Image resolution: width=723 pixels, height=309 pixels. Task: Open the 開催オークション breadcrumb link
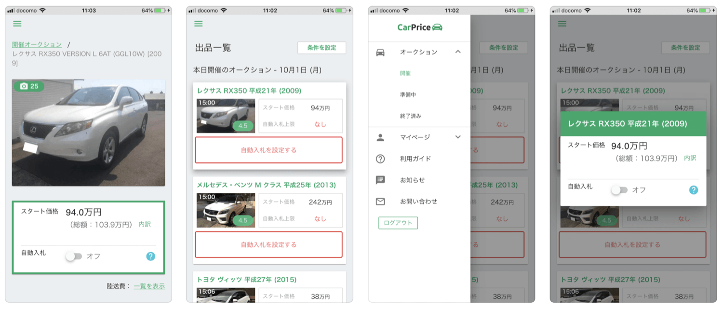(x=37, y=44)
